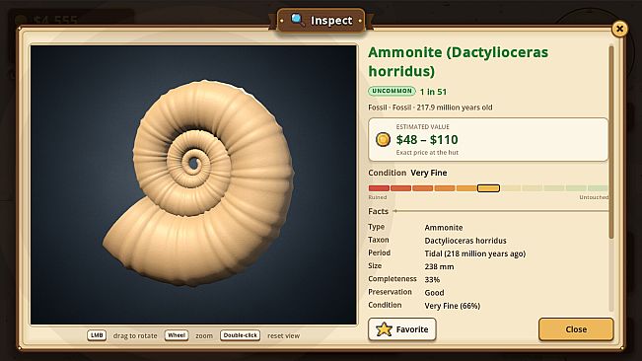
Task: Click the details panel vertical scrollbar
Action: [611, 142]
